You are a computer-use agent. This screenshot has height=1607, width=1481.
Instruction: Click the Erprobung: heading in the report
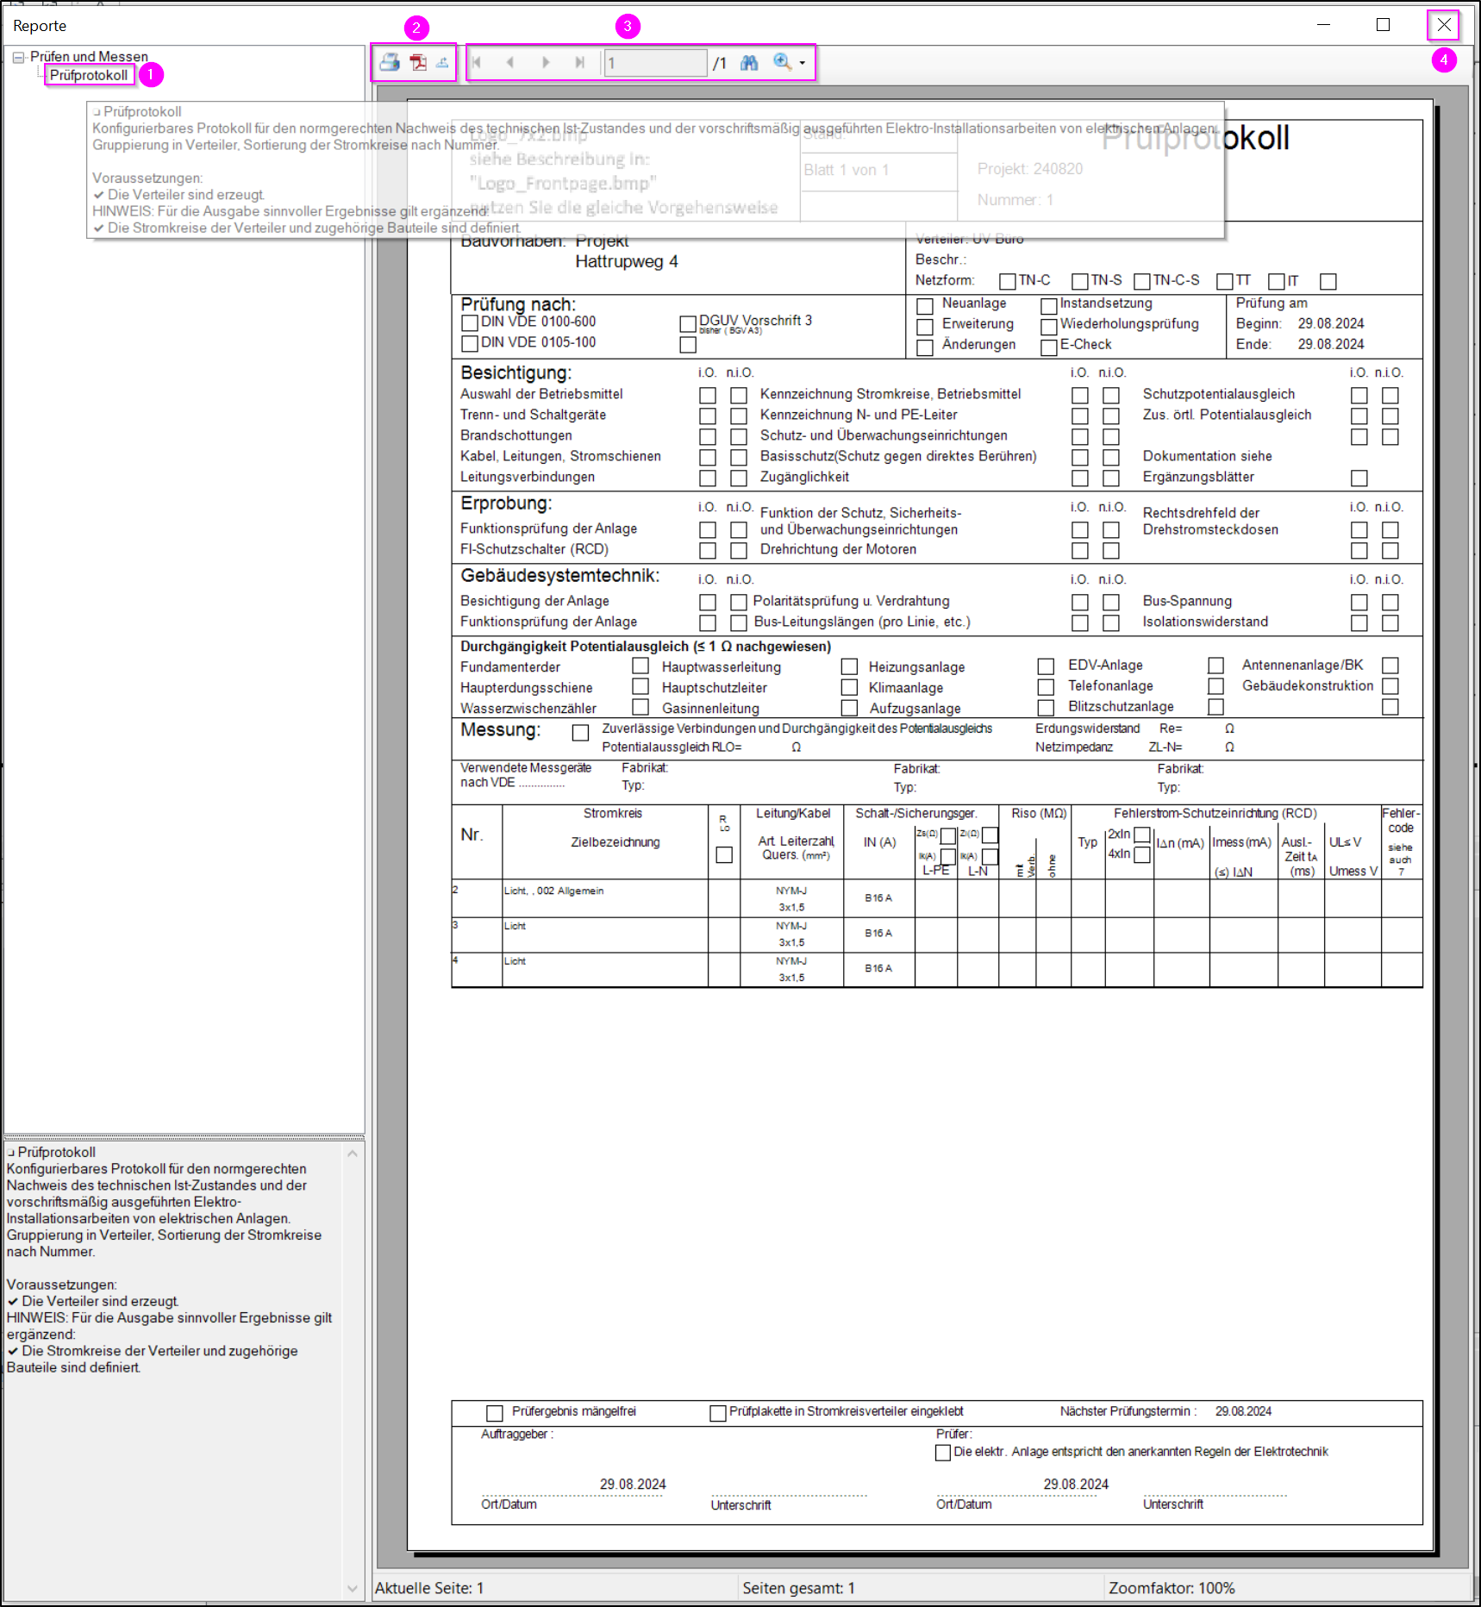point(506,503)
